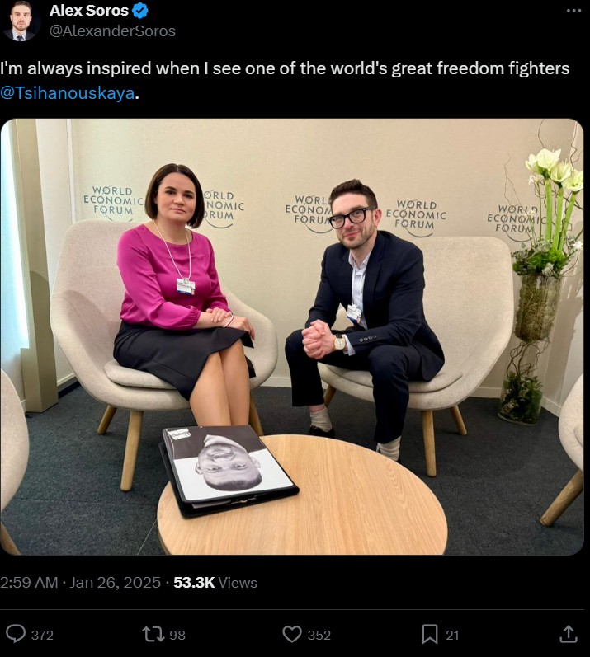590x657 pixels.
Task: Click the Alex Soros display name
Action: [89, 11]
